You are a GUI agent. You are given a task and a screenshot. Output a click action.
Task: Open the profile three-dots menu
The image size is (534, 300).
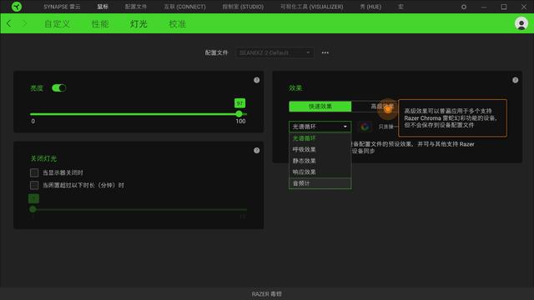[325, 52]
